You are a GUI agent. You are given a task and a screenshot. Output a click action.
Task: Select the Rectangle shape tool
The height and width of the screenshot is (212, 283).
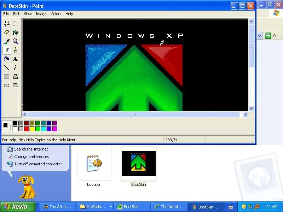pyautogui.click(x=7, y=76)
